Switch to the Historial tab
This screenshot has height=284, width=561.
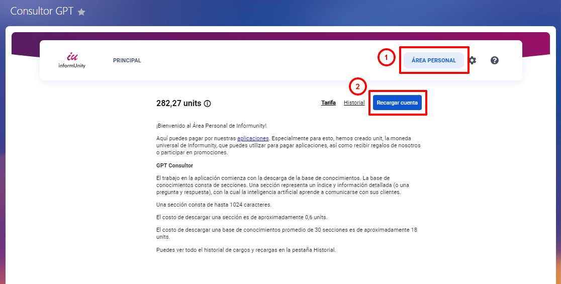click(x=354, y=103)
